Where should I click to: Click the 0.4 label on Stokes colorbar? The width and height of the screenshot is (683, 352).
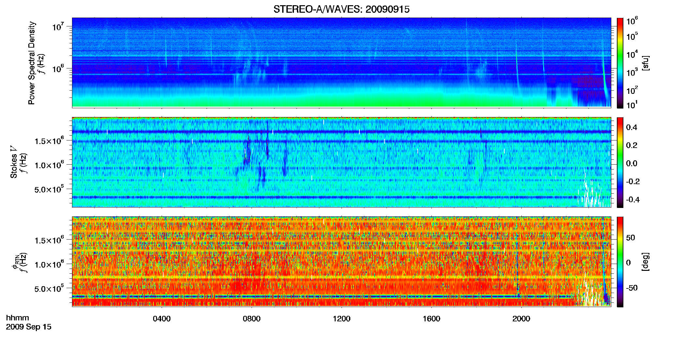632,127
